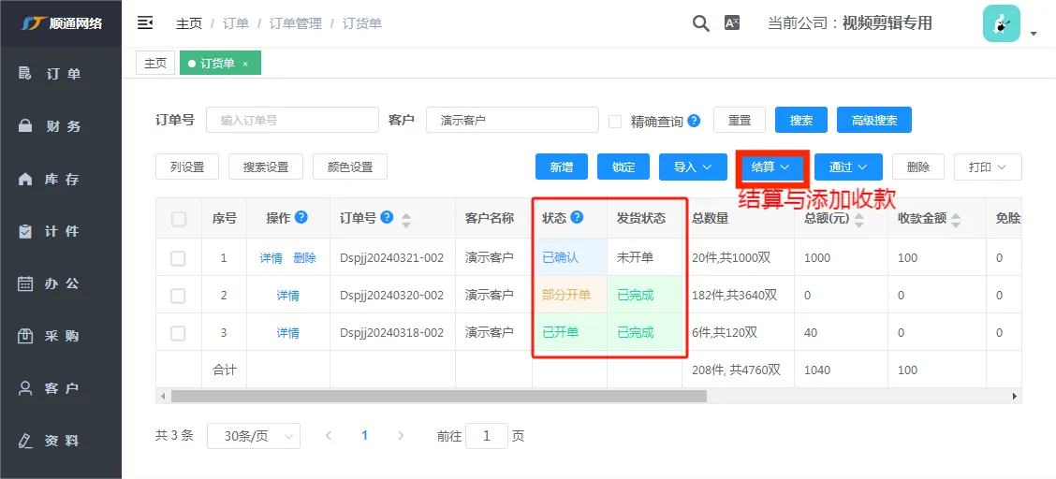This screenshot has width=1056, height=479.
Task: Open the 库存 sidebar menu
Action: [61, 179]
